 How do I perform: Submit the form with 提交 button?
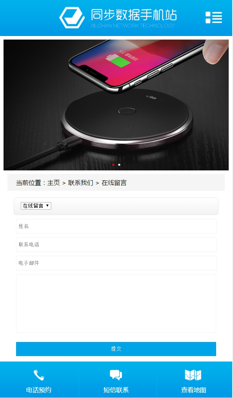pos(116,349)
